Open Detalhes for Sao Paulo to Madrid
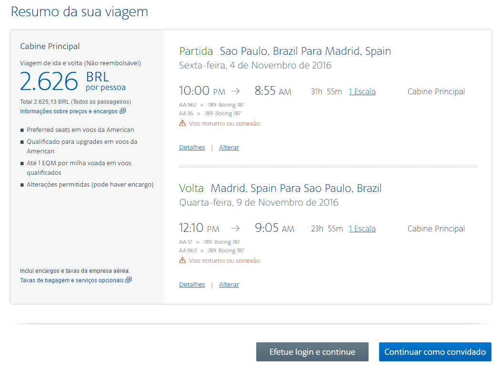Image resolution: width=501 pixels, height=369 pixels. (192, 147)
